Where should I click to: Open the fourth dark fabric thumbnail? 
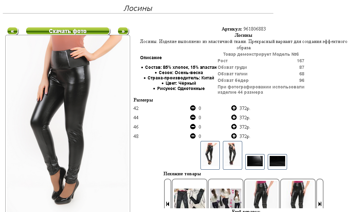coord(277,162)
